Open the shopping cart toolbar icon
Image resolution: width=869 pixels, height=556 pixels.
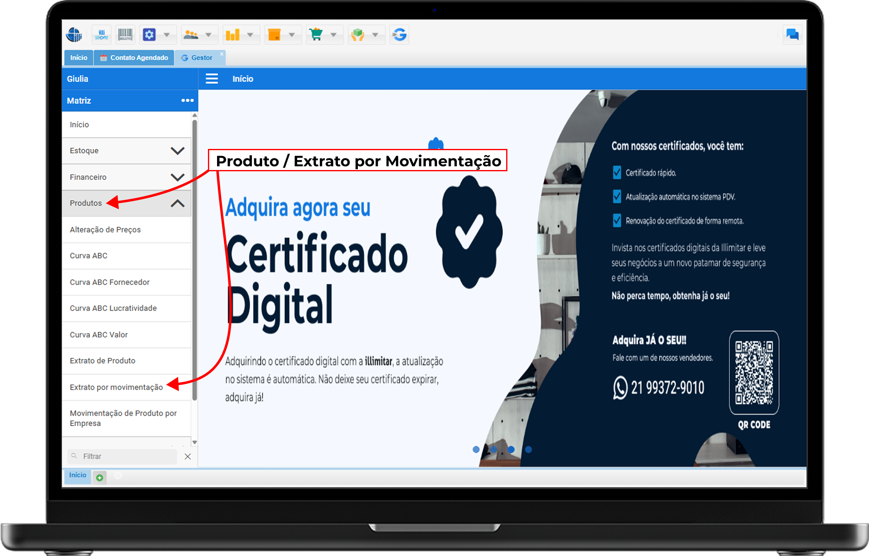[x=316, y=35]
